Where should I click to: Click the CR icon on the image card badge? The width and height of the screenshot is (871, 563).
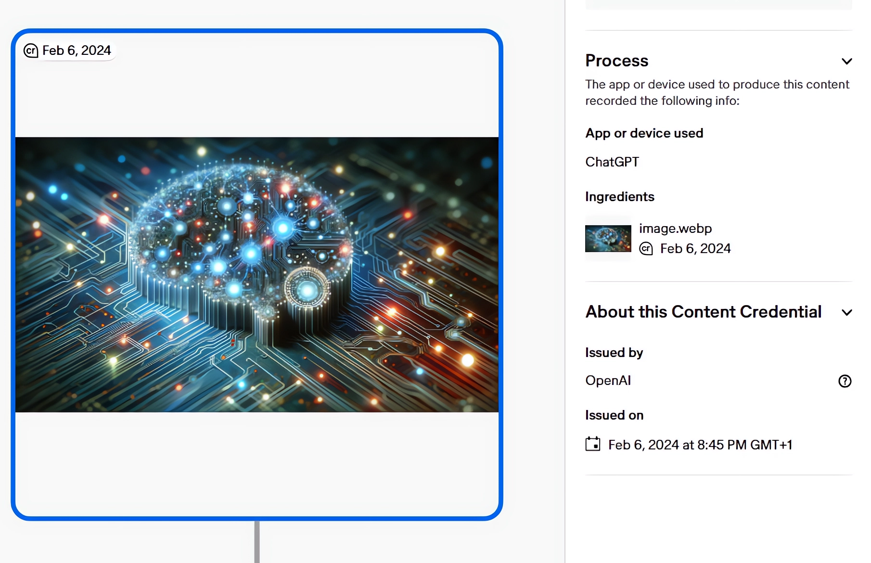tap(31, 51)
